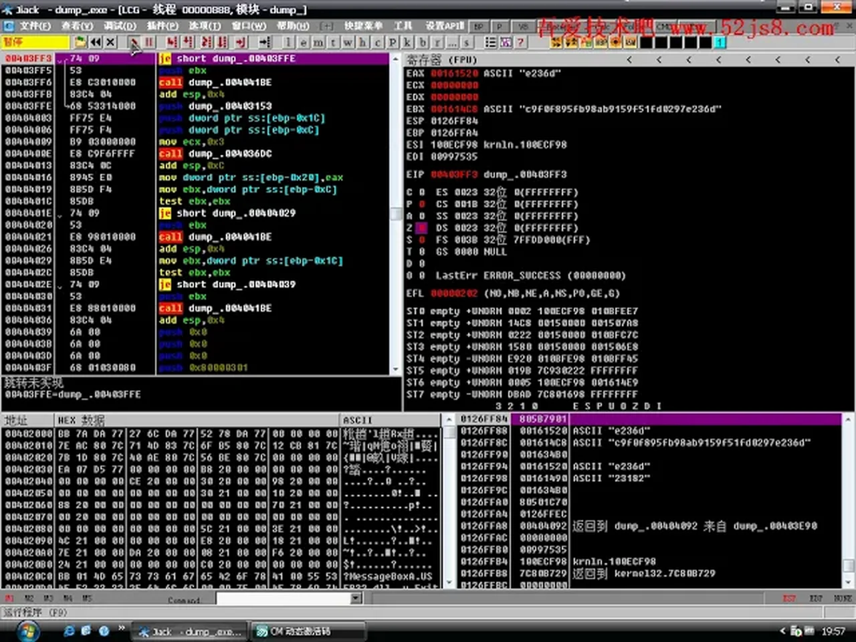Toggle the carry flag C value

[421, 192]
